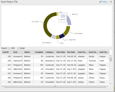Viewport: 115px width, 92px height.
Task: Click the Completed chart label
Action: [x=78, y=33]
